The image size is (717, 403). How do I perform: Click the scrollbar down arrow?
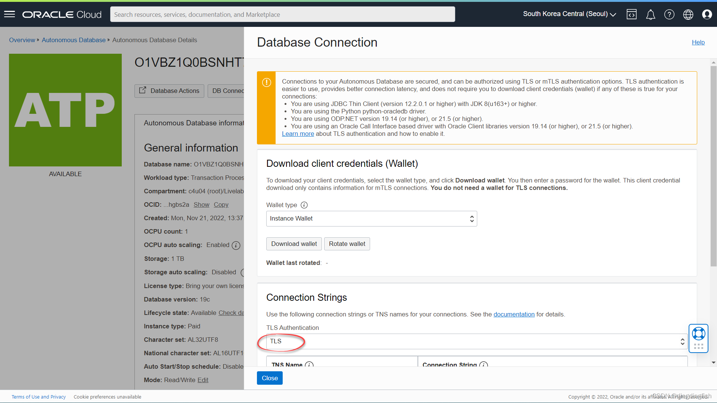coord(713,363)
